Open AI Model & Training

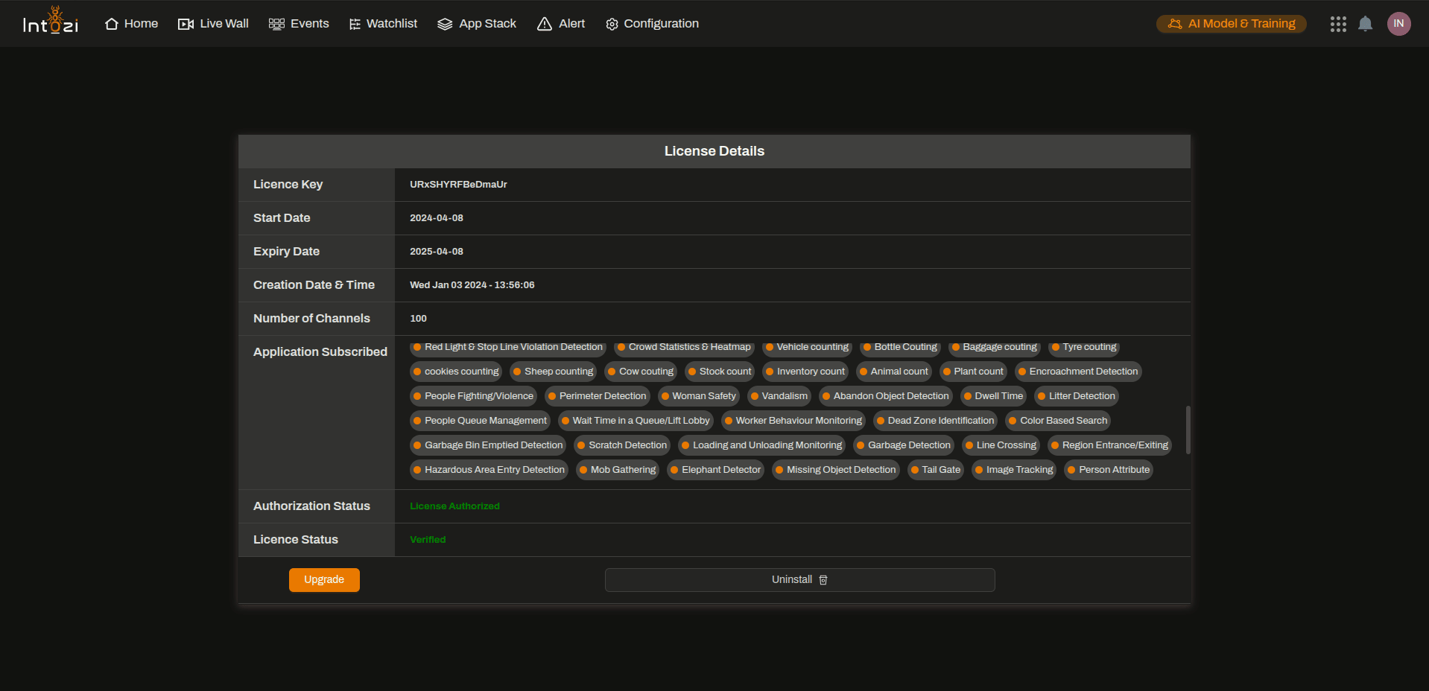1231,24
